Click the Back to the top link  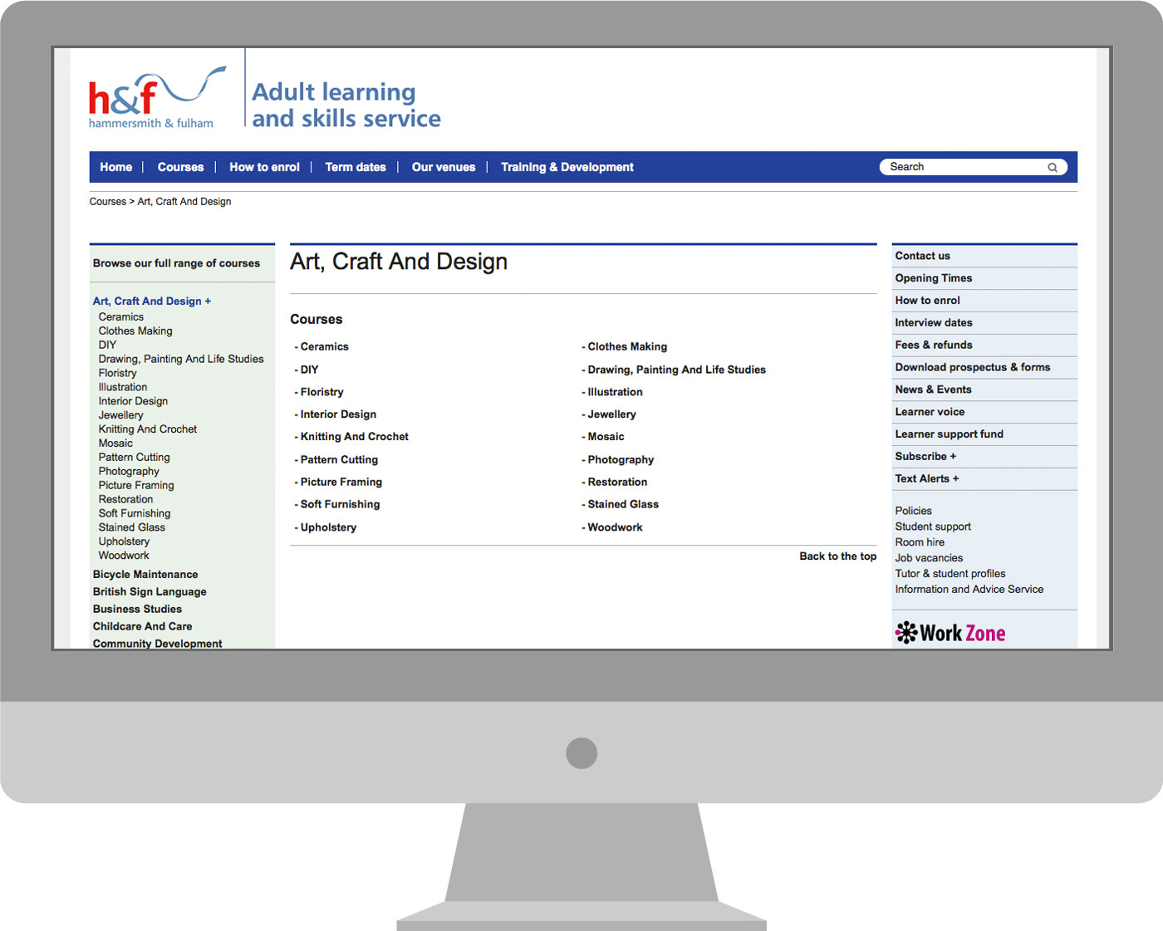pyautogui.click(x=838, y=556)
